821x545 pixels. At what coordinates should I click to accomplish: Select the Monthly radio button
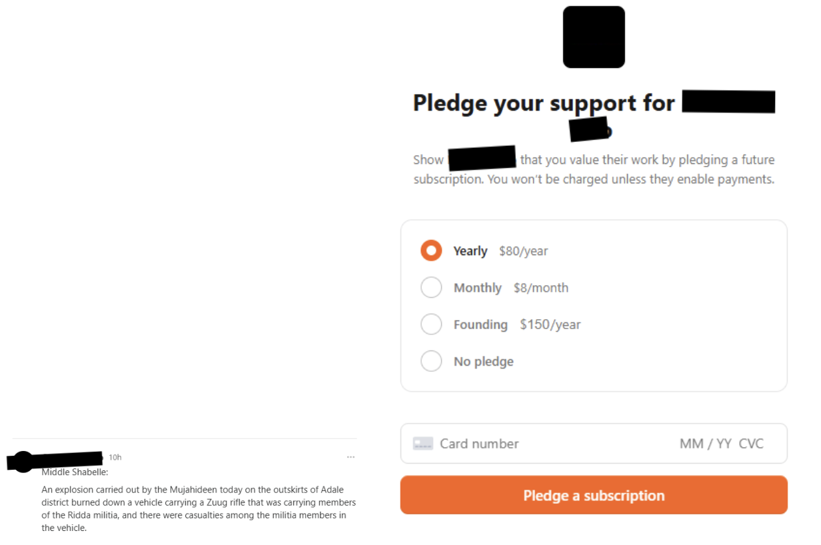pyautogui.click(x=431, y=288)
